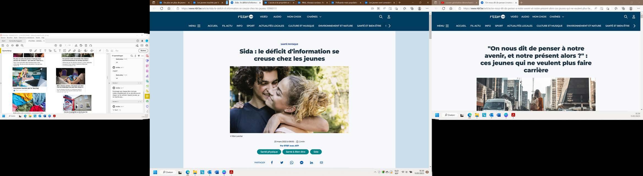Open 'Fil actu' link in right browser nav
This screenshot has height=176, width=643.
475,26
